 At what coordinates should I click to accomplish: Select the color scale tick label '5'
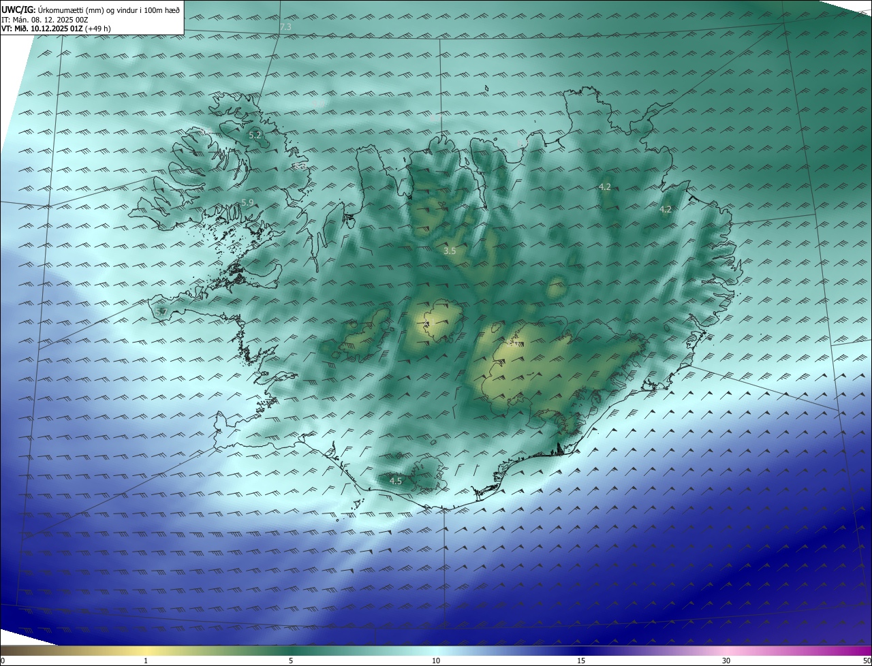(291, 661)
